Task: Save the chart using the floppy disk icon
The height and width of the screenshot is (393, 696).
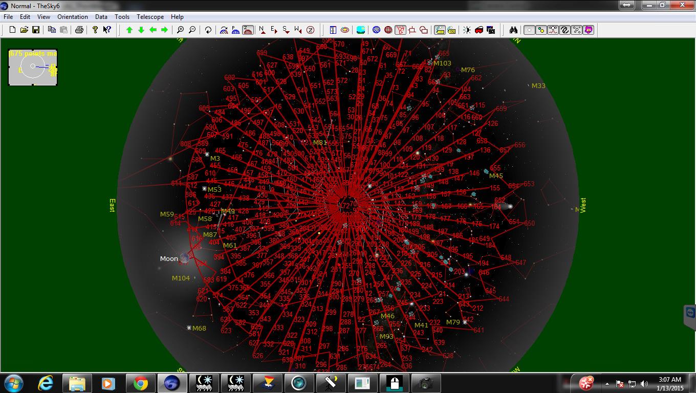Action: click(x=36, y=30)
